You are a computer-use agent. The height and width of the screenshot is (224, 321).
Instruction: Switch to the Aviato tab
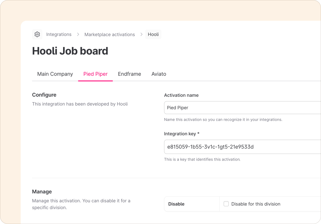(x=159, y=74)
